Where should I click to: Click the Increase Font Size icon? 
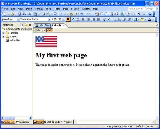coord(104,19)
